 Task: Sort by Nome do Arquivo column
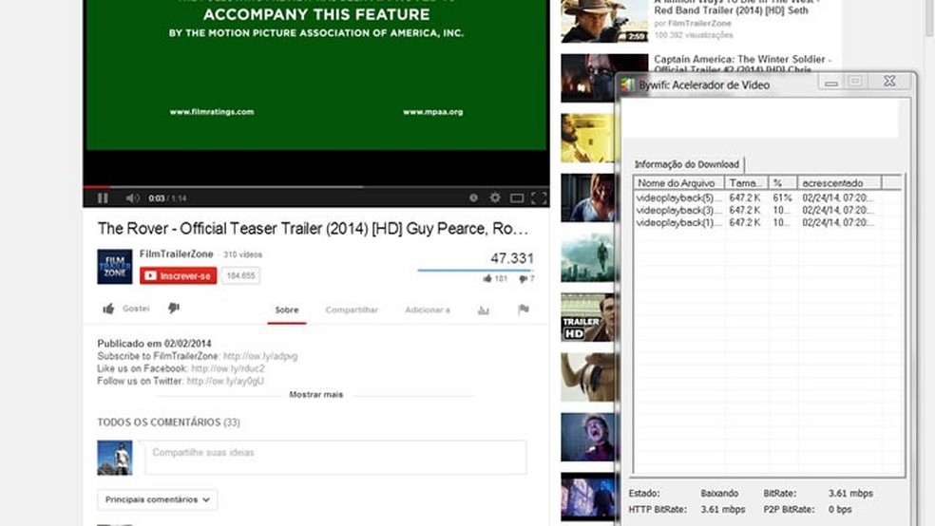pos(678,183)
